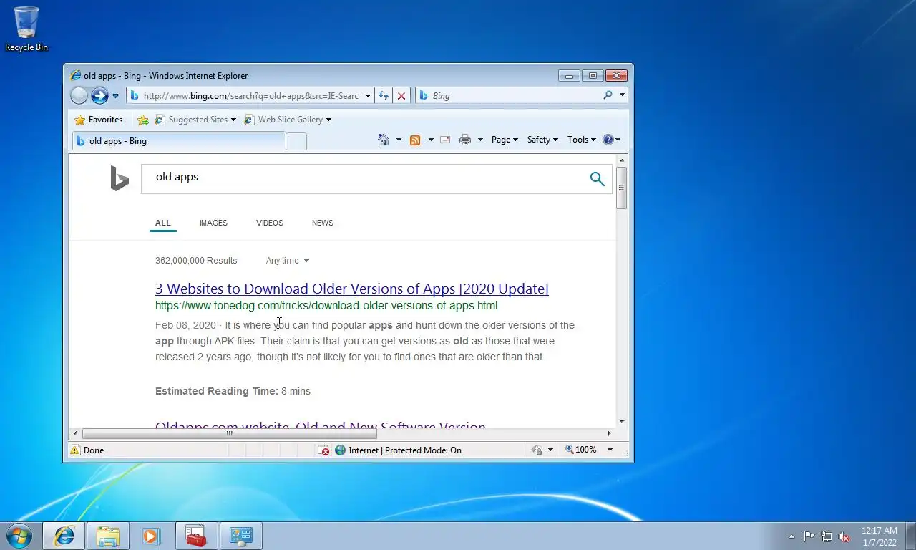Select the ALL results tab
Viewport: 916px width, 550px height.
[163, 223]
